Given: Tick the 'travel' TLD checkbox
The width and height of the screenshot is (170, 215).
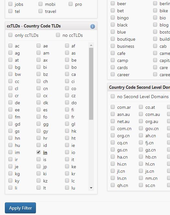Looking at the screenshot, I should coord(40,11).
